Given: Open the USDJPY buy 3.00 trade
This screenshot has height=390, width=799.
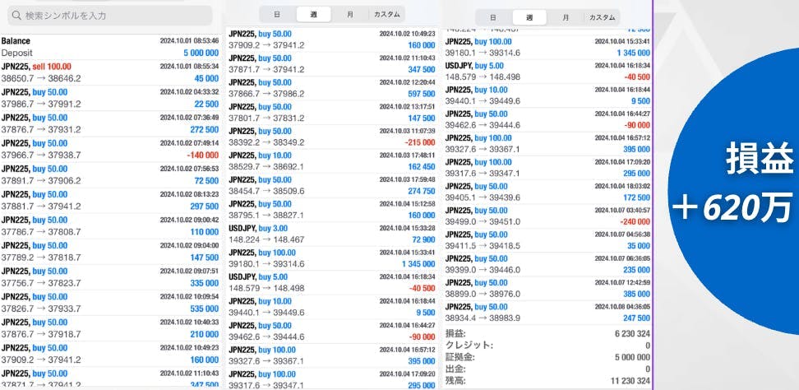Looking at the screenshot, I should [331, 233].
